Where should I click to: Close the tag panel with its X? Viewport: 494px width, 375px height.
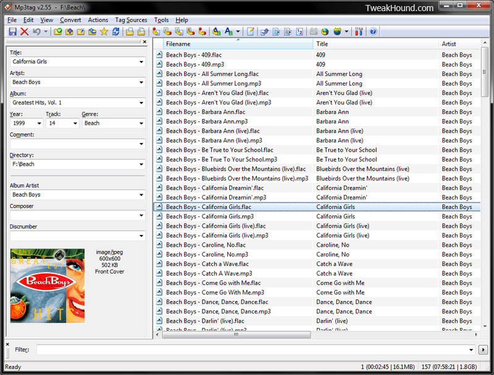click(x=144, y=41)
